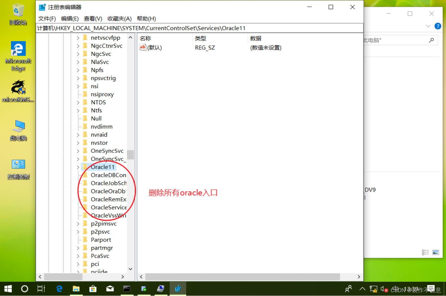Open the 回收站 desktop icon
The height and width of the screenshot is (296, 446).
coord(18,14)
